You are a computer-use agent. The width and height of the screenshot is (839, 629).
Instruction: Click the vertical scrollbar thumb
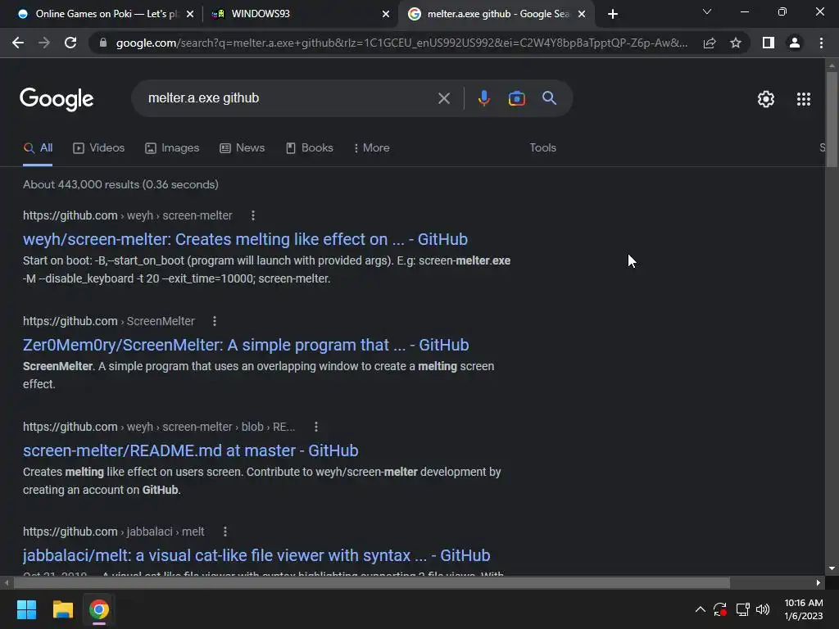point(832,119)
